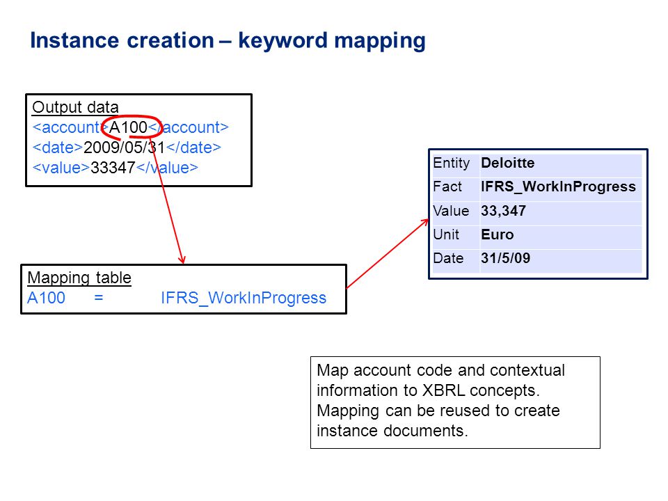
Task: Click 'IFRS_WorkInProgress' in the mapping table
Action: point(244,298)
